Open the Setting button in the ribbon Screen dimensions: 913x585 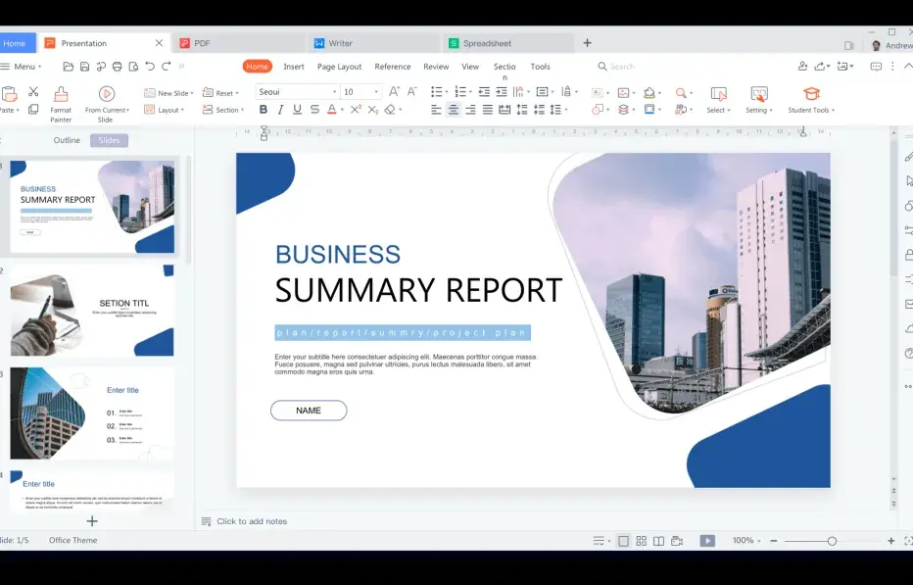(758, 100)
